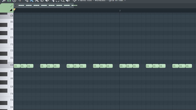Preview the B4 piano key
The width and height of the screenshot is (196, 110).
point(11,71)
